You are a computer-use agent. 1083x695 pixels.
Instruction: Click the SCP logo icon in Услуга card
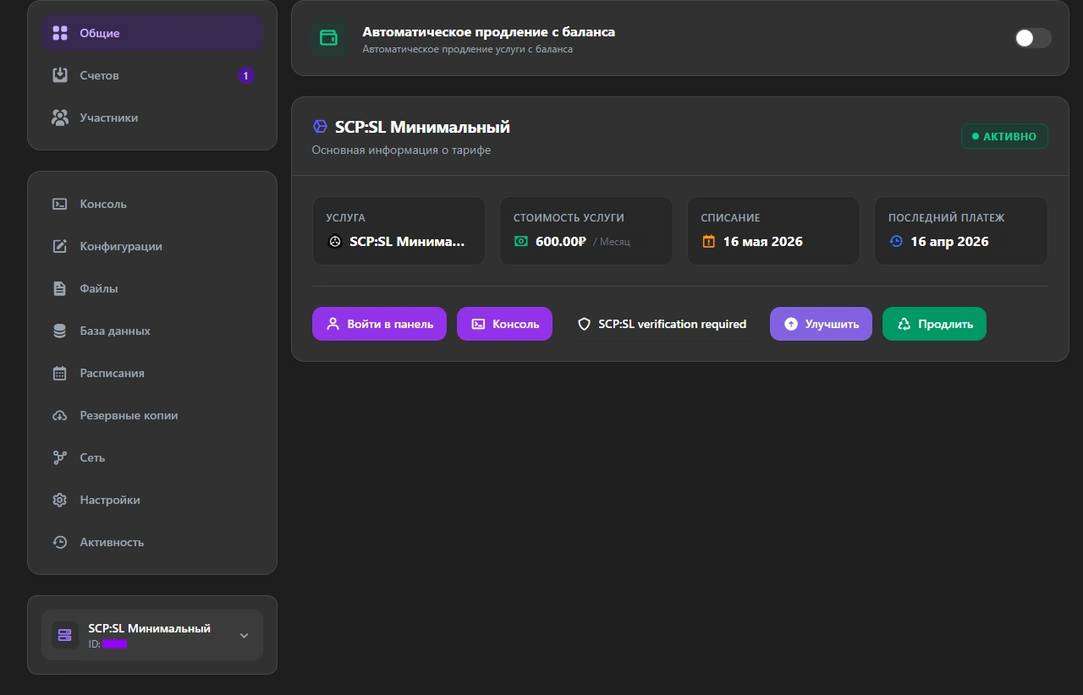335,241
